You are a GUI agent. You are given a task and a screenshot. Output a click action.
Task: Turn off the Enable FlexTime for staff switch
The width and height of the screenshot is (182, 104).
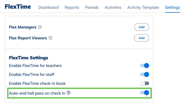(144, 75)
